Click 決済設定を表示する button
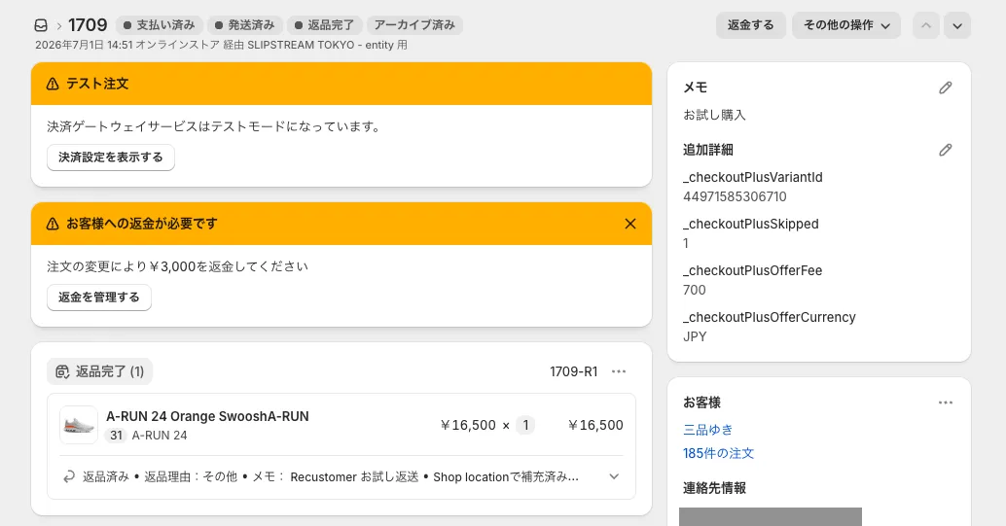The width and height of the screenshot is (1006, 526). [110, 158]
